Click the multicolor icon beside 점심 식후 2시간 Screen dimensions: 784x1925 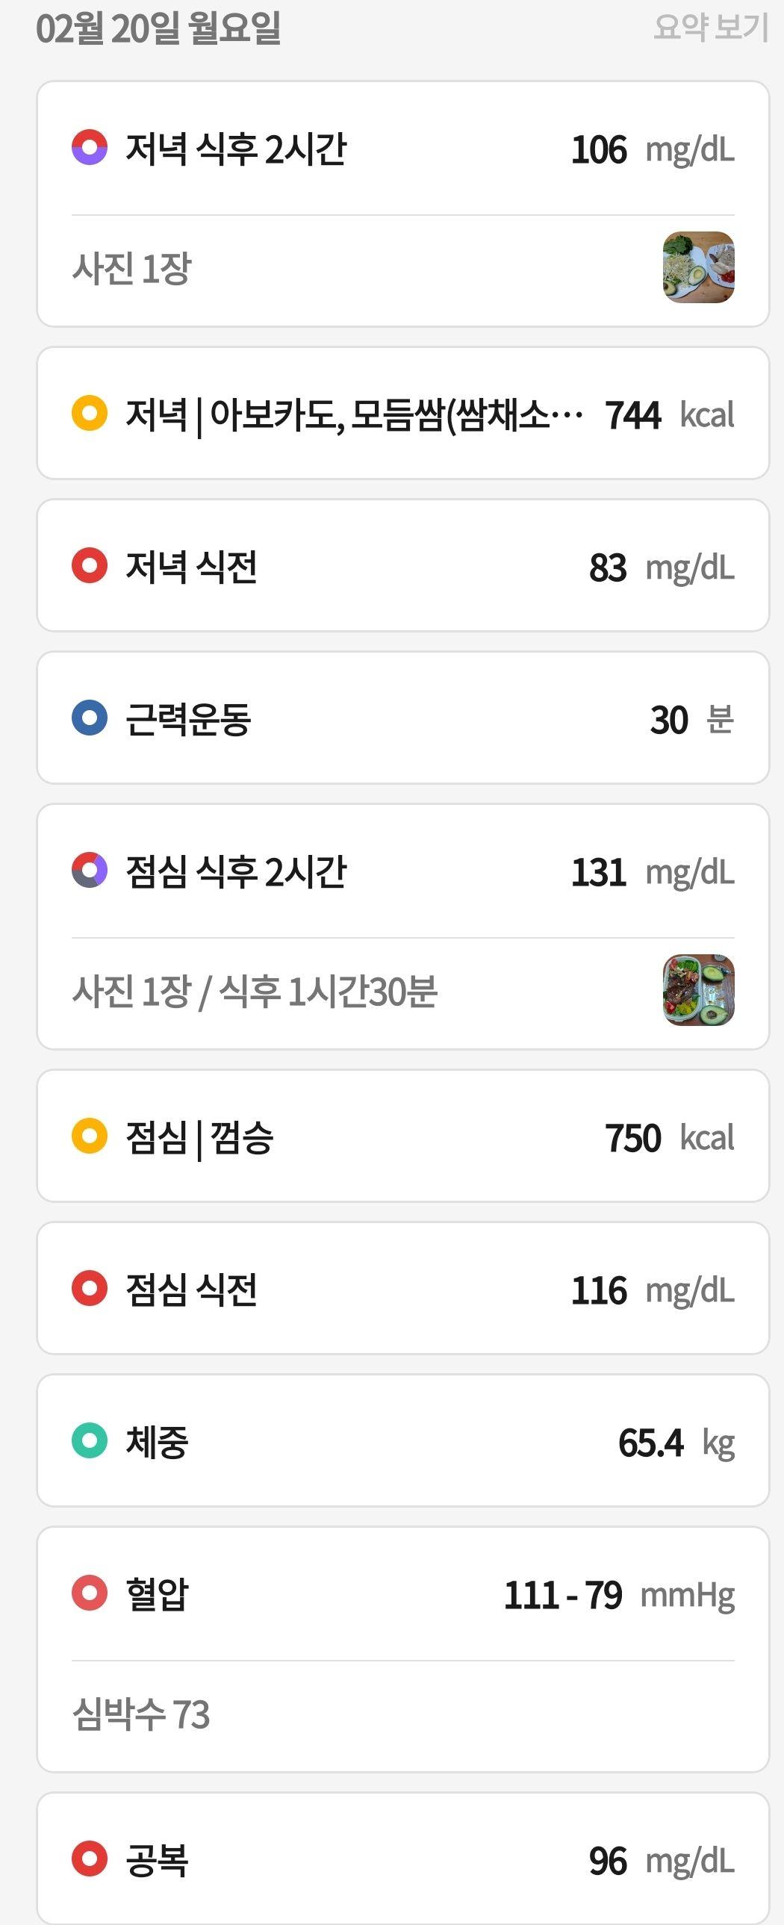coord(90,870)
